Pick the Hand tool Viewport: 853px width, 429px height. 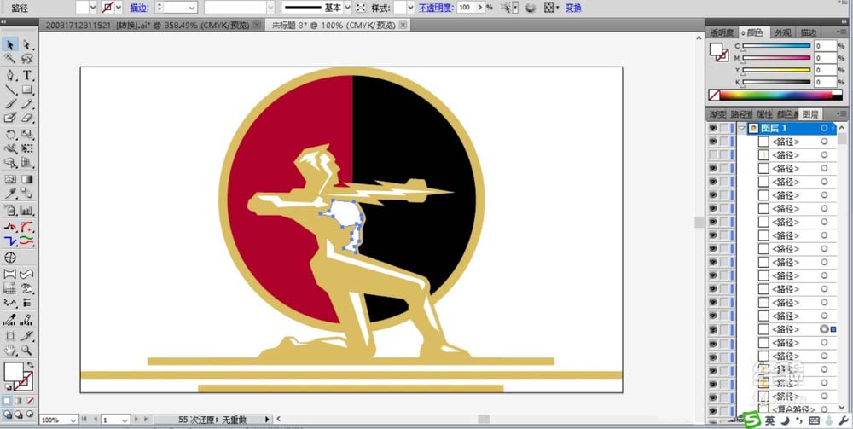[9, 351]
